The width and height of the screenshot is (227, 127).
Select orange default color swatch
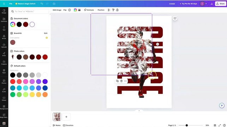point(45,95)
